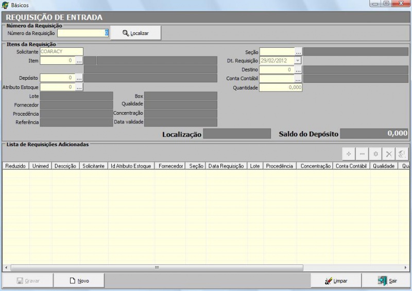Click the Quantidade input field
This screenshot has height=291, width=412.
point(280,87)
